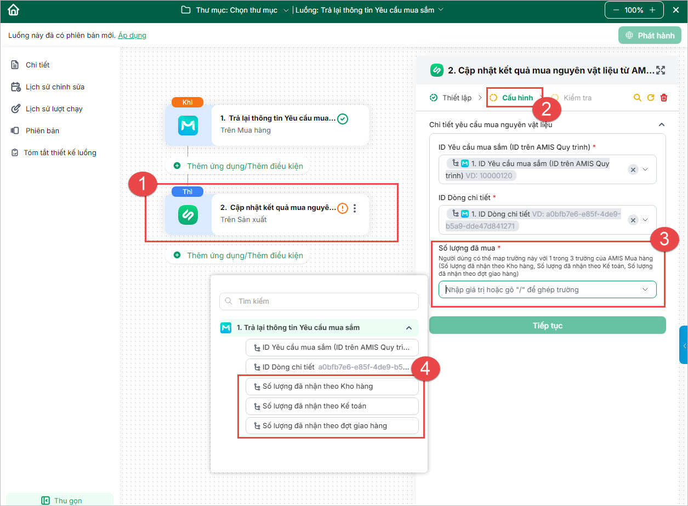
Task: Click the 'Tiếp tục' button
Action: coord(547,325)
